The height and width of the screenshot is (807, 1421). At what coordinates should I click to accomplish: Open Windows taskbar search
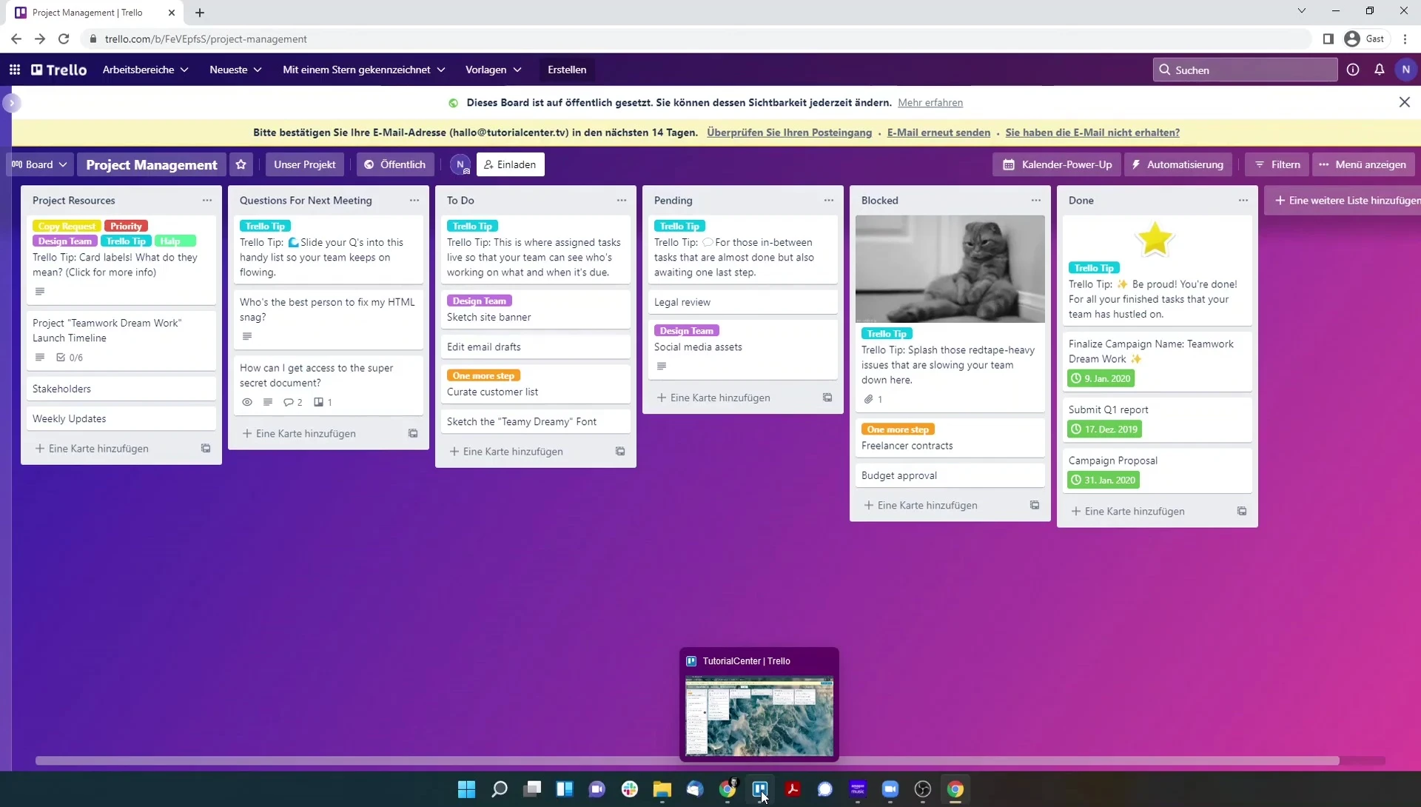pyautogui.click(x=500, y=789)
